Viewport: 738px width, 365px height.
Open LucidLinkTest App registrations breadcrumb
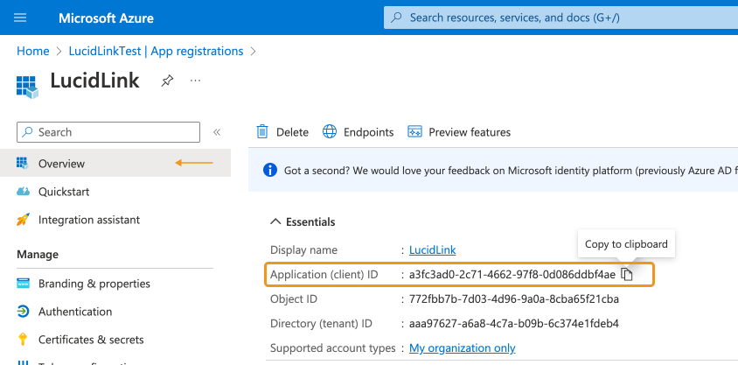156,51
